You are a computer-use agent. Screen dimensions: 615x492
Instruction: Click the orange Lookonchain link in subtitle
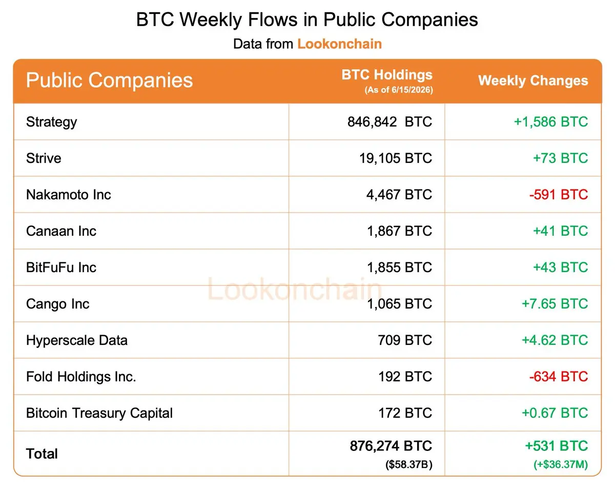pos(339,44)
